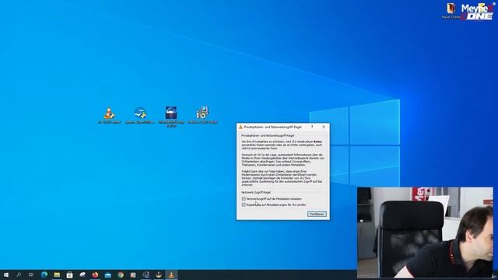Click VLC cone icon in dialog title bar
498x280 pixels.
(x=240, y=127)
